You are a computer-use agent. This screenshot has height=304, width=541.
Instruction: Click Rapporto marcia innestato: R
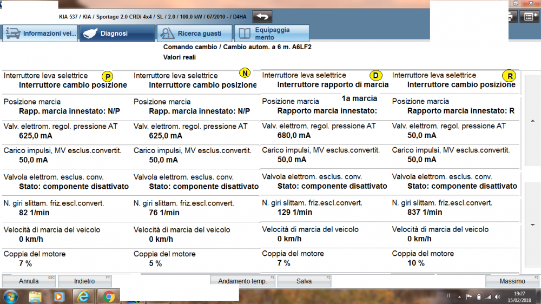point(461,111)
